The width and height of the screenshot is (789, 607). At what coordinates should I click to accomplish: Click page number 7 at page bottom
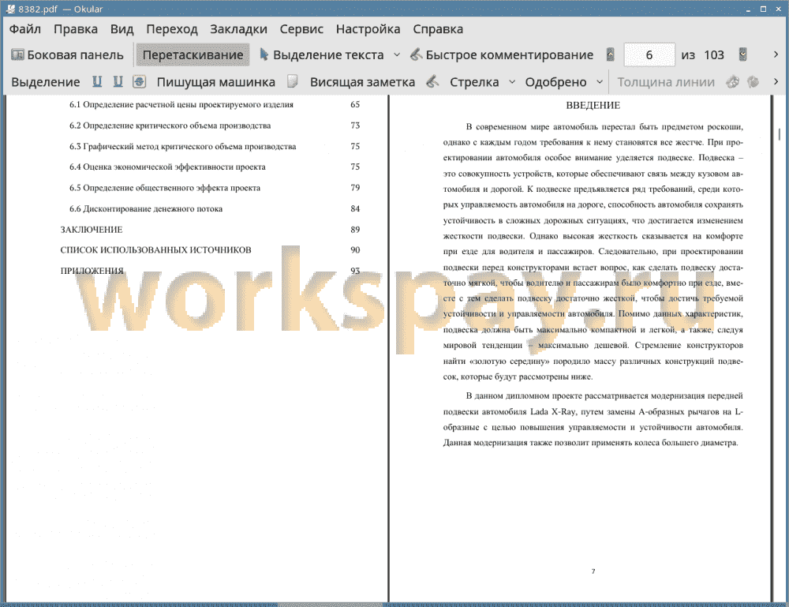(x=593, y=571)
